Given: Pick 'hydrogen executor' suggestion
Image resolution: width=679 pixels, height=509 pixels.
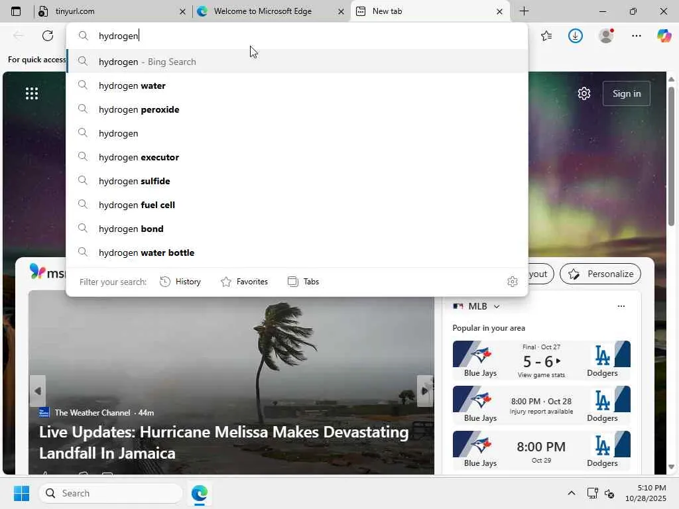Looking at the screenshot, I should pos(297,157).
